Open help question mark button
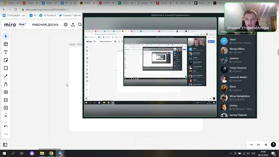Image resolution: width=279 pixels, height=157 pixels. (x=273, y=145)
